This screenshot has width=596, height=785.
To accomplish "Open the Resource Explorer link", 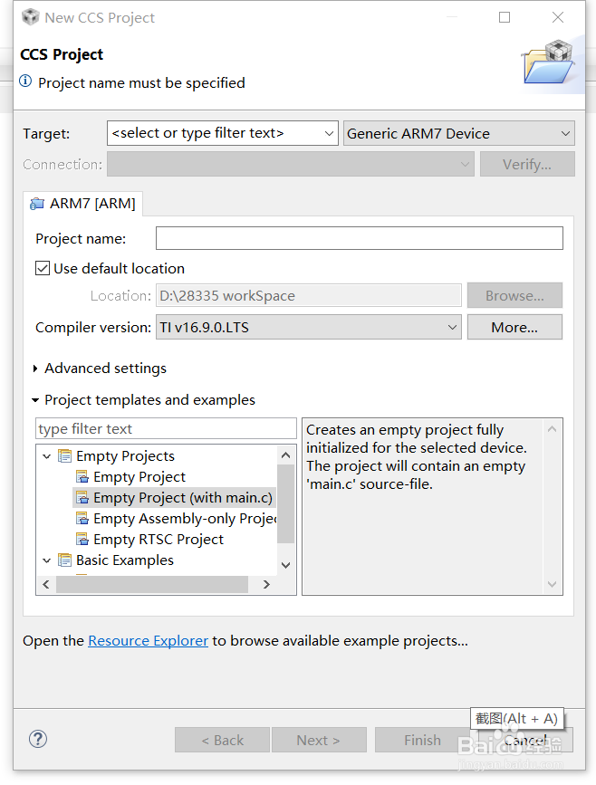I will (148, 641).
